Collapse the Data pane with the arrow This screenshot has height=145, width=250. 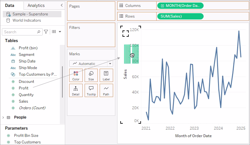pyautogui.click(x=62, y=5)
